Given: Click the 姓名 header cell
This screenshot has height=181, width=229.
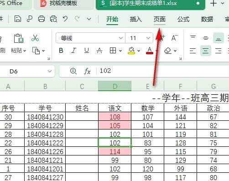Looking at the screenshot, I should point(82,108).
